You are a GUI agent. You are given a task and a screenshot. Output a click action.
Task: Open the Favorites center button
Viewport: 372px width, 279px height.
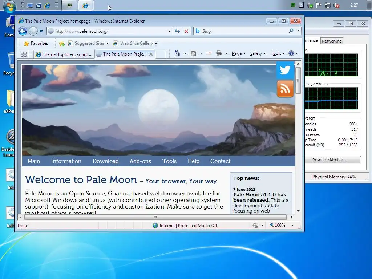[x=36, y=43]
